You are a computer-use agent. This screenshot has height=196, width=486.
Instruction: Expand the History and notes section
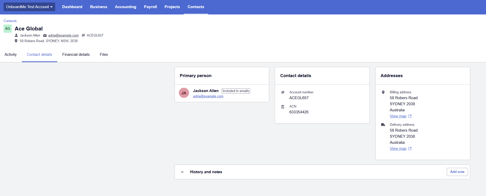click(x=182, y=172)
